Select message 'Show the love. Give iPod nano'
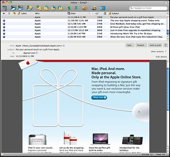The height and width of the screenshot is (157, 170). coord(84,37)
